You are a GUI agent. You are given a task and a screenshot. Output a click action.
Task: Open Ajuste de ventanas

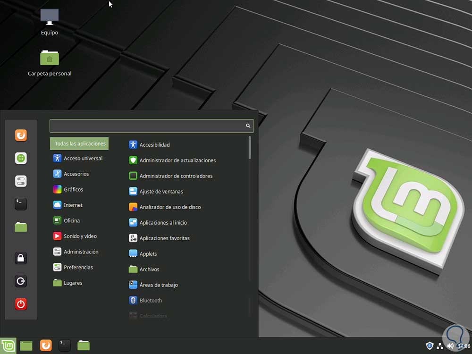point(156,192)
